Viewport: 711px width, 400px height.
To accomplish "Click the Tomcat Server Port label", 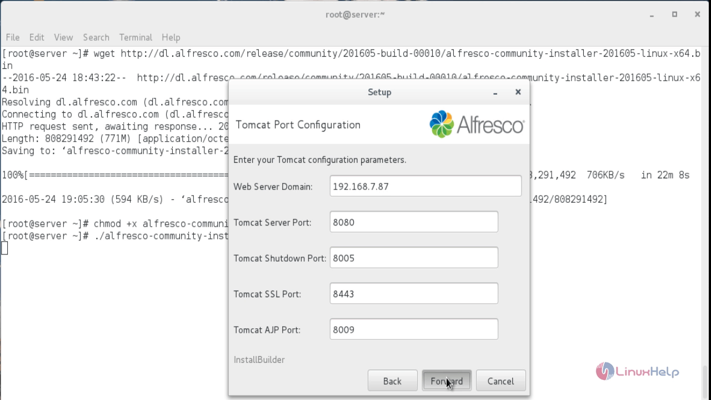I will coord(272,222).
